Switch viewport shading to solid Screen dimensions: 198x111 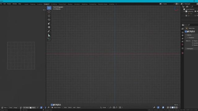pos(173,108)
